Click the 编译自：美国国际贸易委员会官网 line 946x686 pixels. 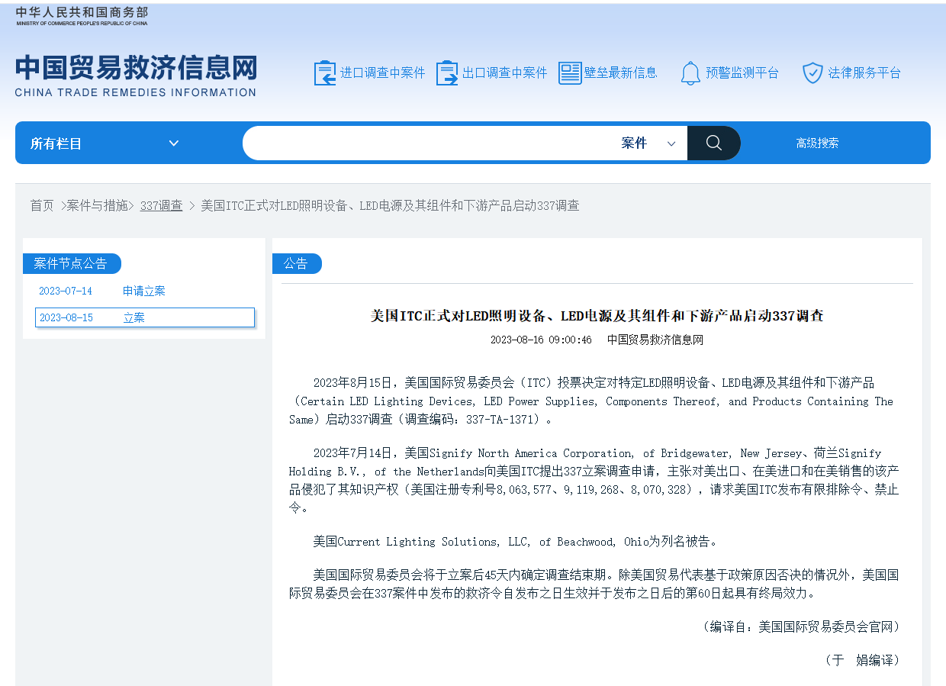[801, 626]
